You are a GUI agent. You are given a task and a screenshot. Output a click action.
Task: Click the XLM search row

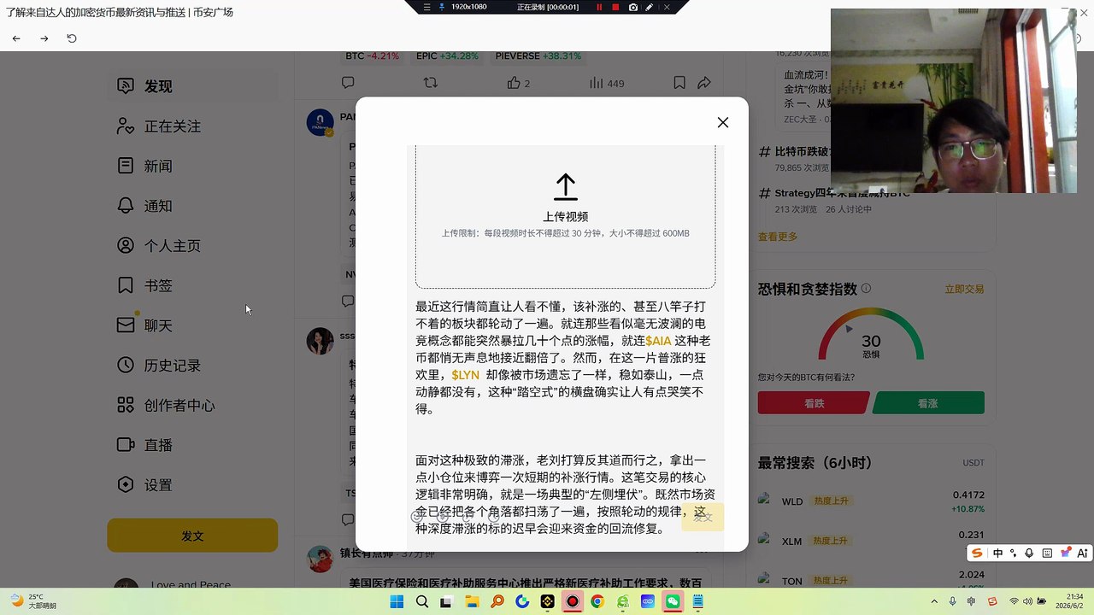coord(871,541)
